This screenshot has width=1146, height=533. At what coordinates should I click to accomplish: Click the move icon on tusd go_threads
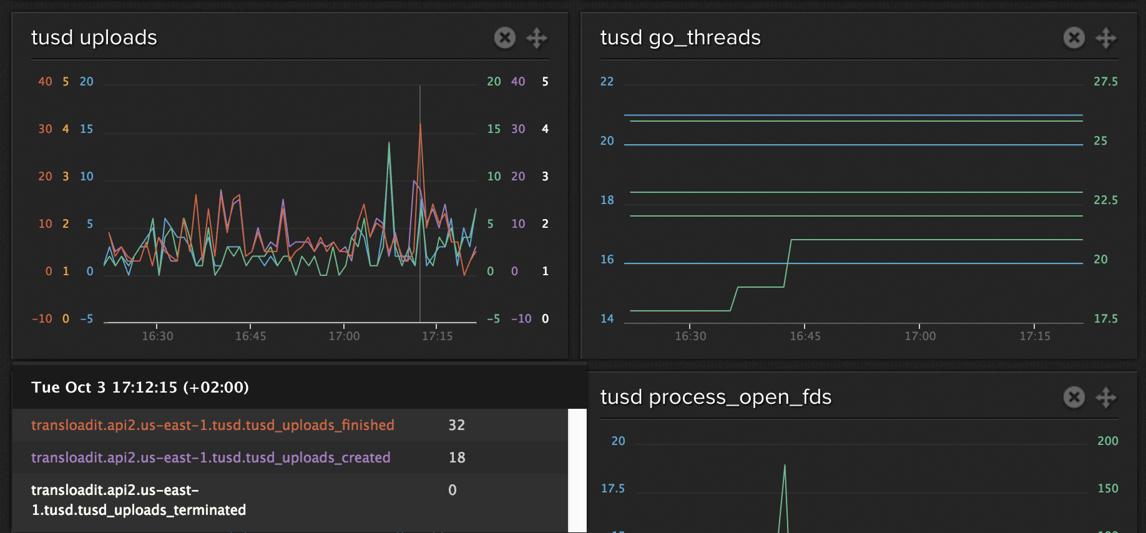point(1106,38)
